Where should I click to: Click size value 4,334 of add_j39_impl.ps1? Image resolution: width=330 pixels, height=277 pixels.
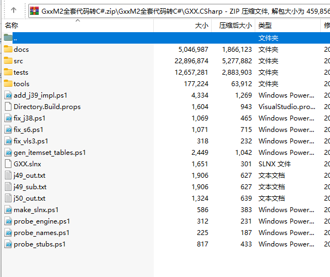200,95
